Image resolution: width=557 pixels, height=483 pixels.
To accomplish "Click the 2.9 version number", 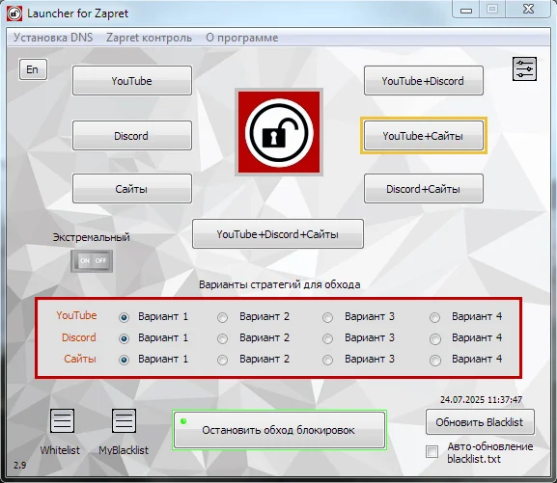I will tap(20, 465).
